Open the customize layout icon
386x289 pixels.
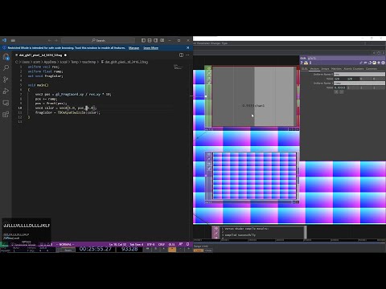162,40
